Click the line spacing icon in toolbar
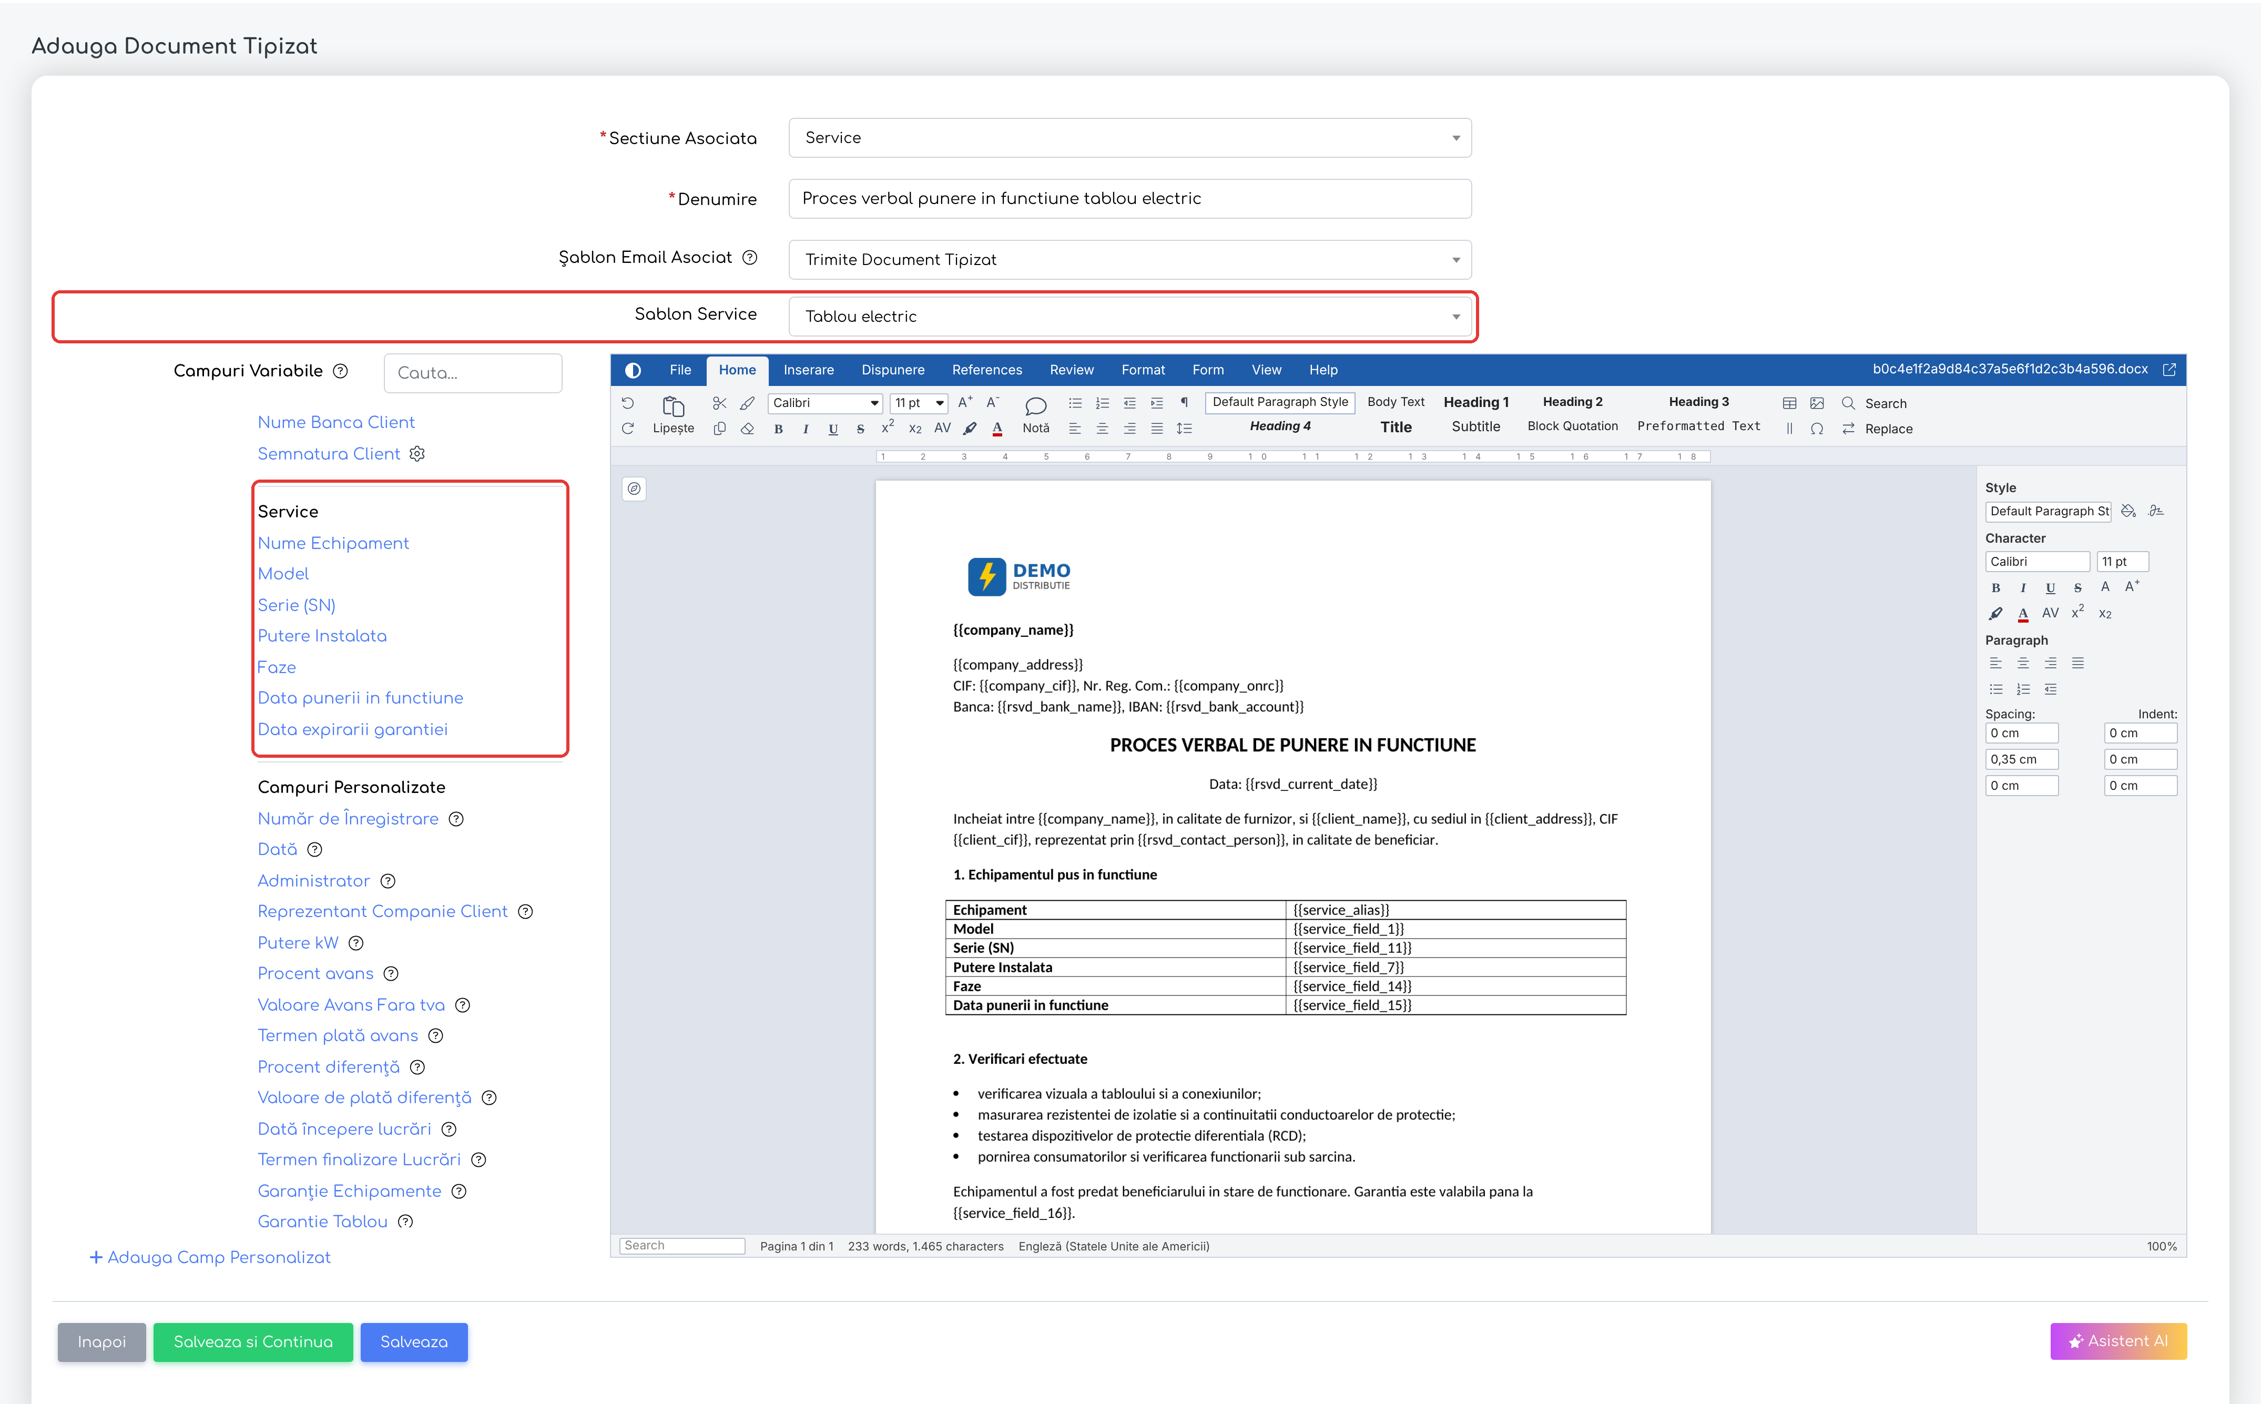 [1184, 429]
